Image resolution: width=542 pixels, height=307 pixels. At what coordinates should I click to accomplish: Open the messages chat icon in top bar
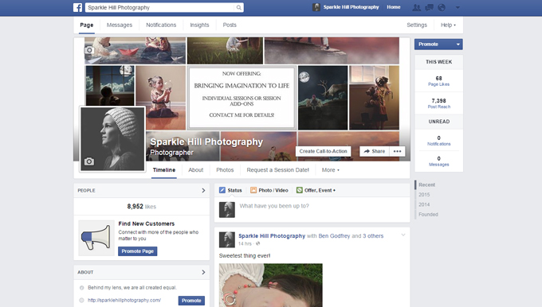[x=430, y=7]
